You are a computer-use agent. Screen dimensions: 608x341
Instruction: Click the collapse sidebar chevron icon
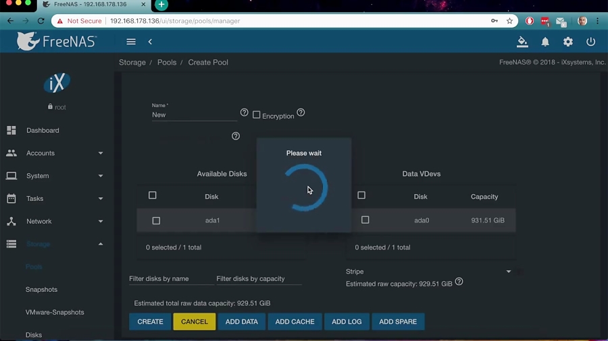(x=150, y=42)
